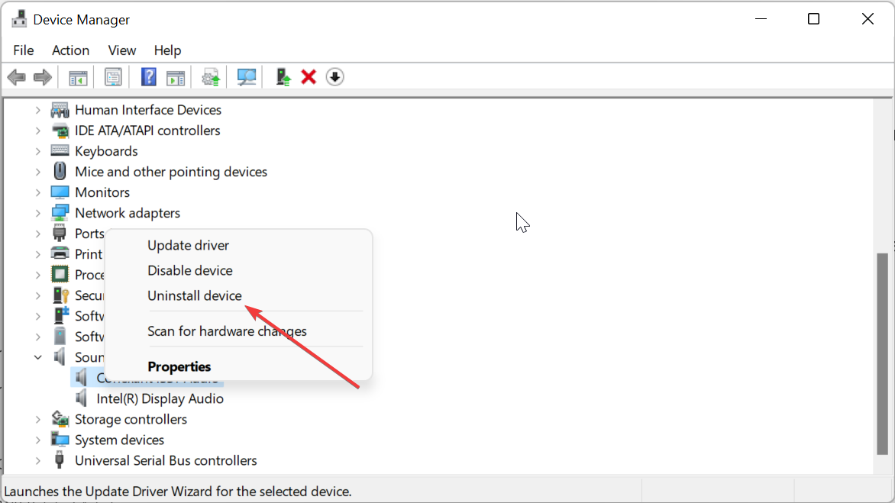Click the vertical scrollbar thumb
895x503 pixels.
tap(883, 353)
